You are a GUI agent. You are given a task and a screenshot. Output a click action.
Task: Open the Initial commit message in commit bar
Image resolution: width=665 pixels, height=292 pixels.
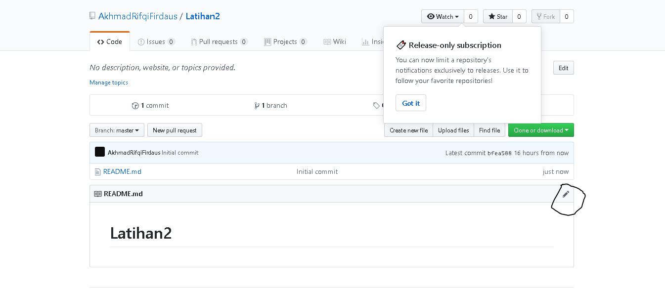click(180, 153)
